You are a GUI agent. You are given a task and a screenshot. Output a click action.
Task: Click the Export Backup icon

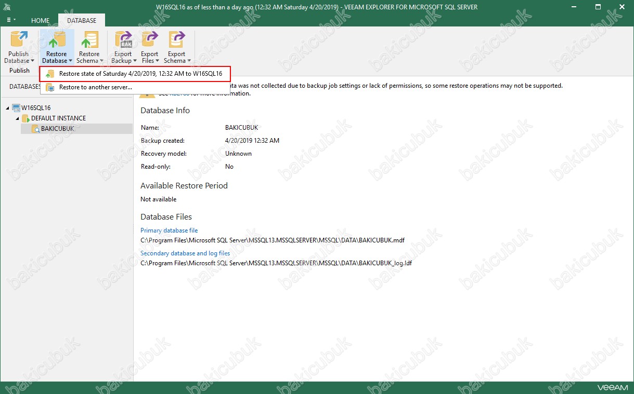[x=124, y=39]
